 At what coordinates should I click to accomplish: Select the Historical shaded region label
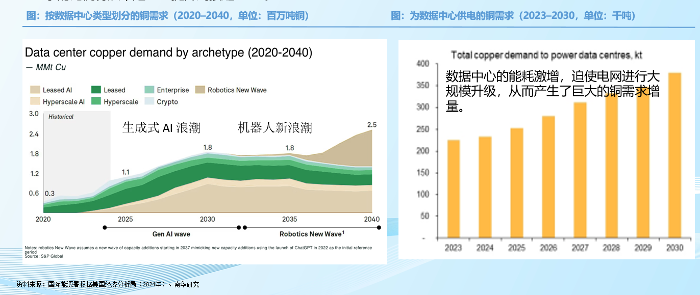pyautogui.click(x=61, y=117)
